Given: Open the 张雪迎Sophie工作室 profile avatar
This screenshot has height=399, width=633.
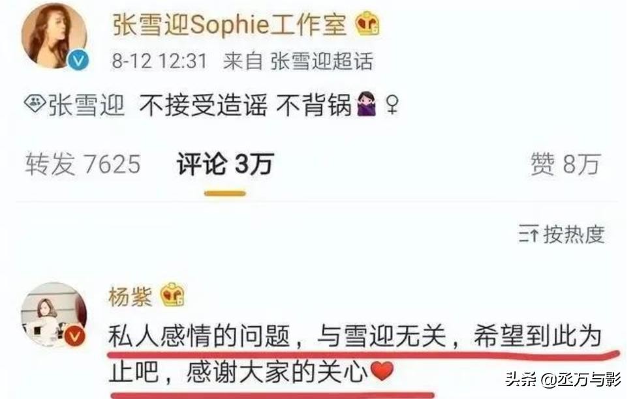Looking at the screenshot, I should pos(54,35).
